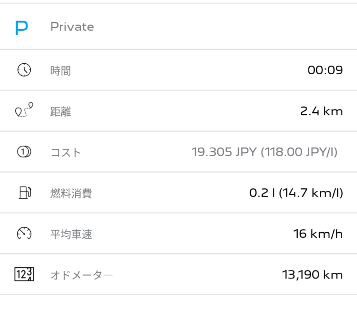Click the odometer 123 counter icon
This screenshot has width=357, height=317.
(24, 275)
